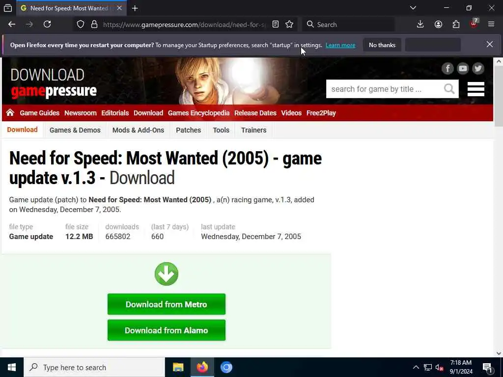
Task: Open the clock showing 7:18 AM
Action: tap(461, 367)
